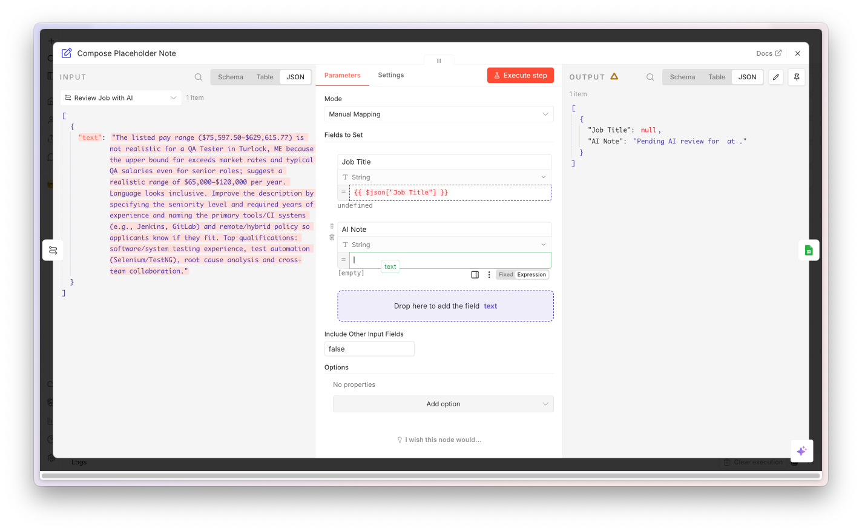This screenshot has height=531, width=862.
Task: Click the edit output pencil icon
Action: [776, 77]
